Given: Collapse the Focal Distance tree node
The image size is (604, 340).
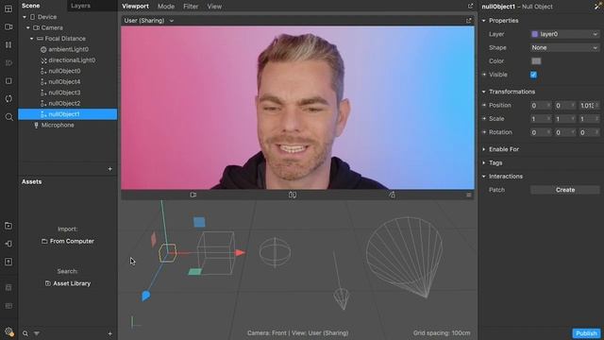Looking at the screenshot, I should click(32, 39).
